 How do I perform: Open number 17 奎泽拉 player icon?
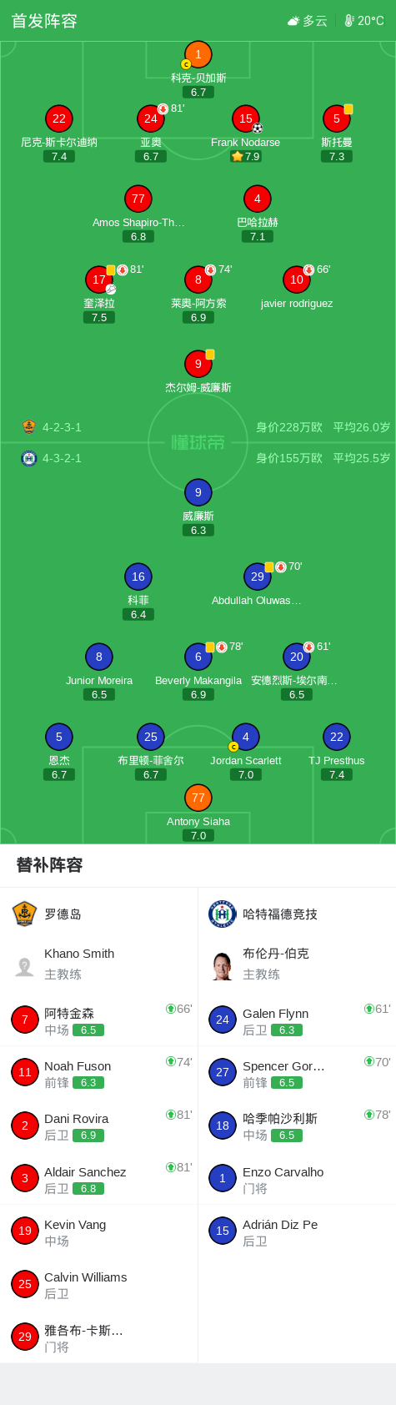pyautogui.click(x=99, y=279)
